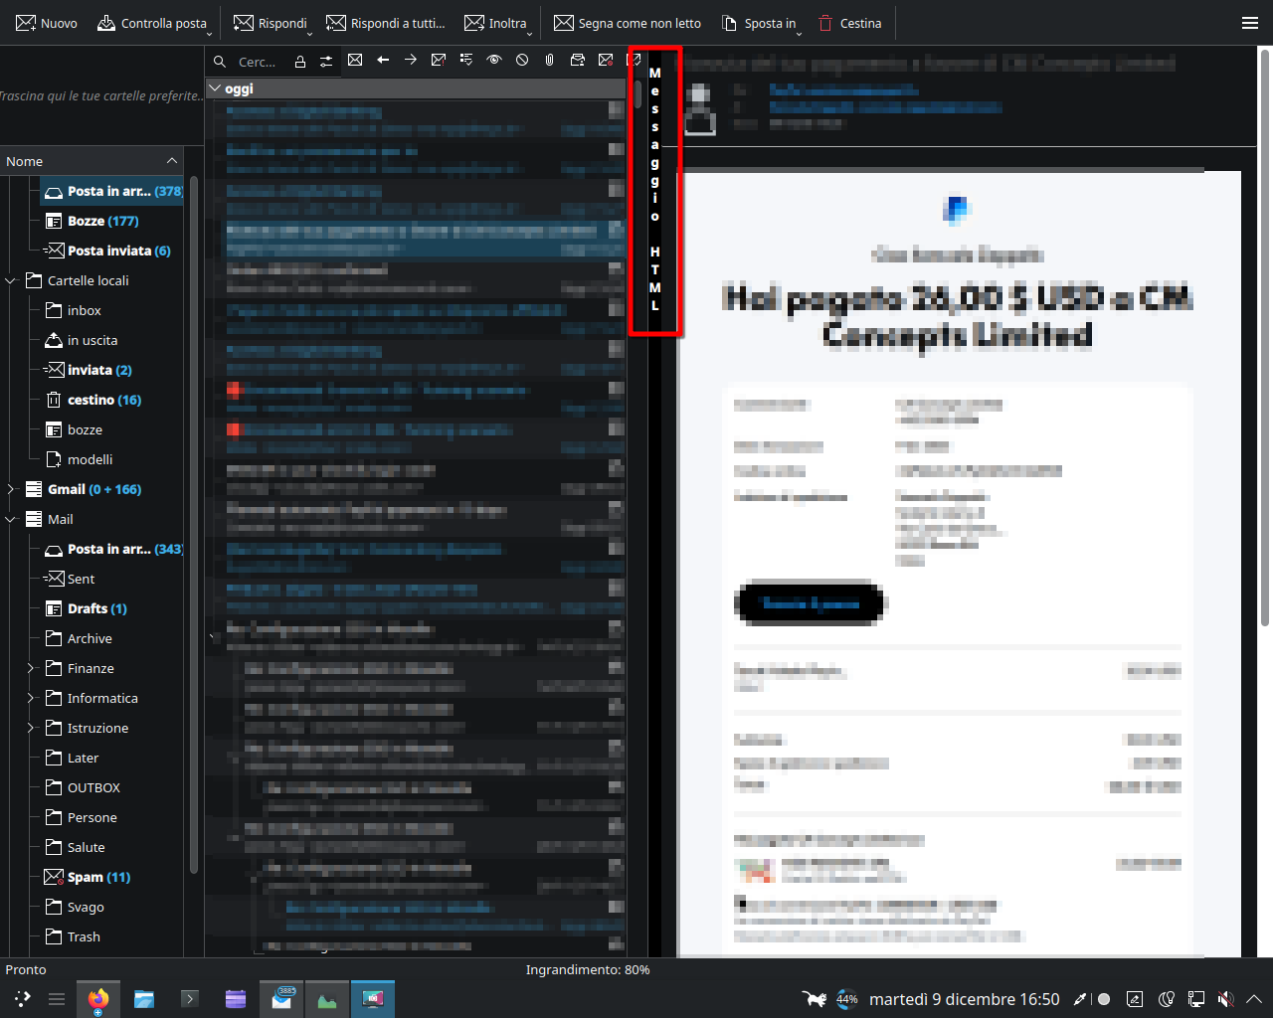Viewport: 1273px width, 1018px height.
Task: Click the Controlla posta button
Action: [x=152, y=23]
